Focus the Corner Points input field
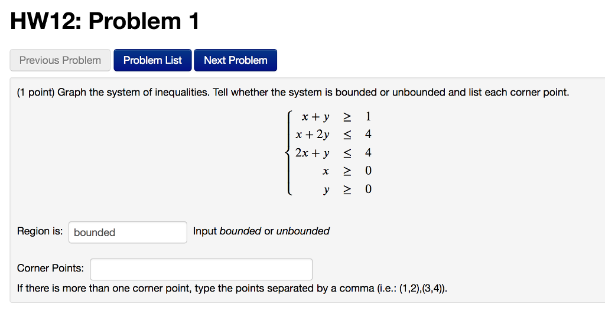 tap(201, 269)
